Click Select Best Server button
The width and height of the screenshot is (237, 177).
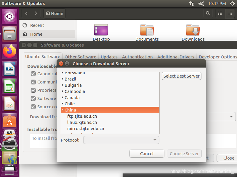(x=181, y=76)
